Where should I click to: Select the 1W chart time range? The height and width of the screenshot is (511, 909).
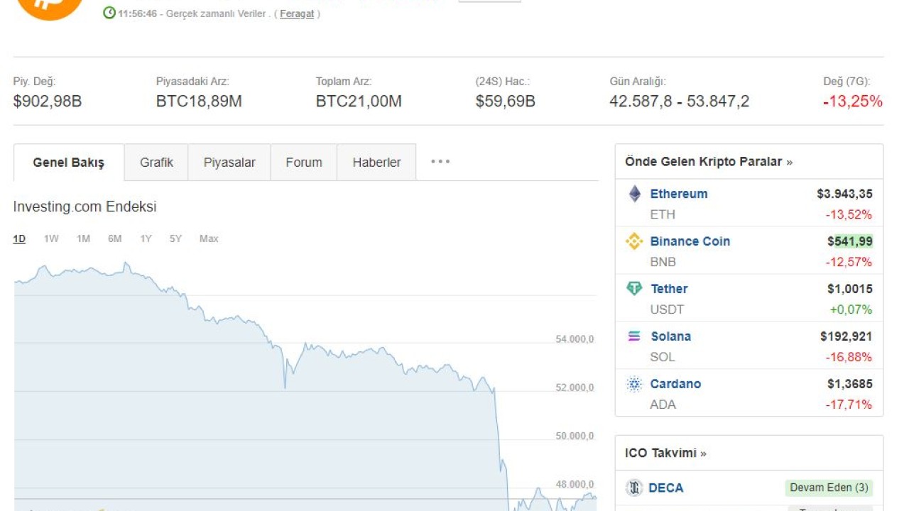tap(51, 239)
